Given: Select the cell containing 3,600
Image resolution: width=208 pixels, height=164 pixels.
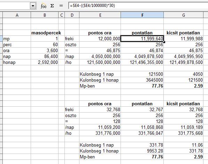Looking at the screenshot, I should point(45,50).
